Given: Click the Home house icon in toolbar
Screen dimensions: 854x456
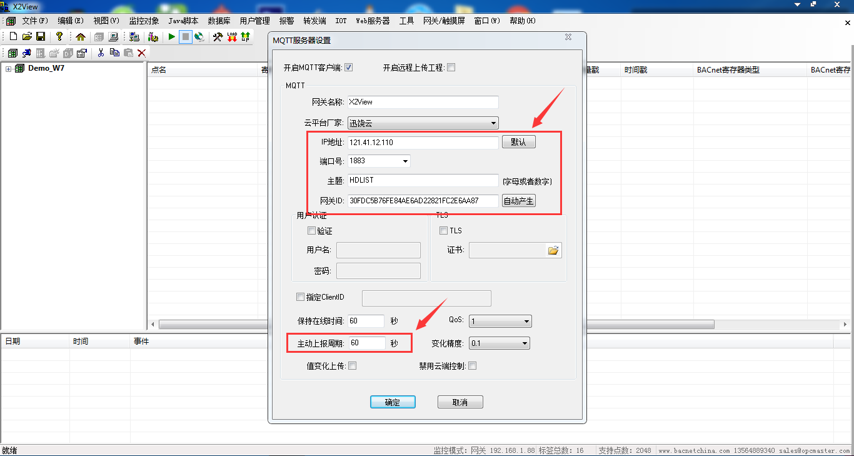Looking at the screenshot, I should pyautogui.click(x=81, y=37).
